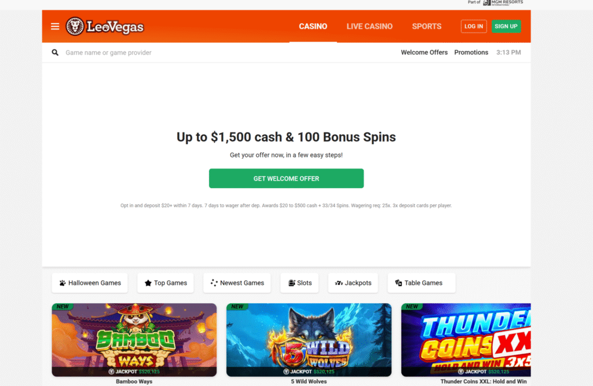The height and width of the screenshot is (386, 593).
Task: Open the Bamboo Ways game thumbnail
Action: (x=134, y=340)
